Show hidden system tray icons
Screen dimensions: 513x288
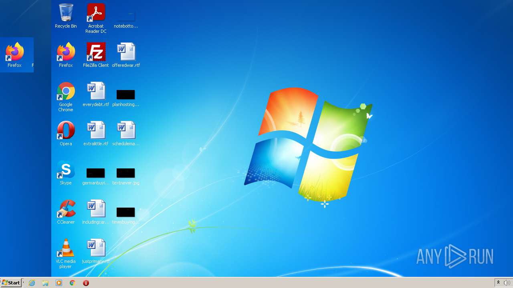(x=498, y=282)
